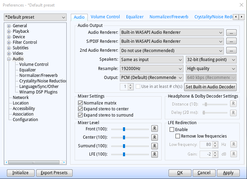Open the 2nd Audio Renderer dropdown

pos(172,50)
